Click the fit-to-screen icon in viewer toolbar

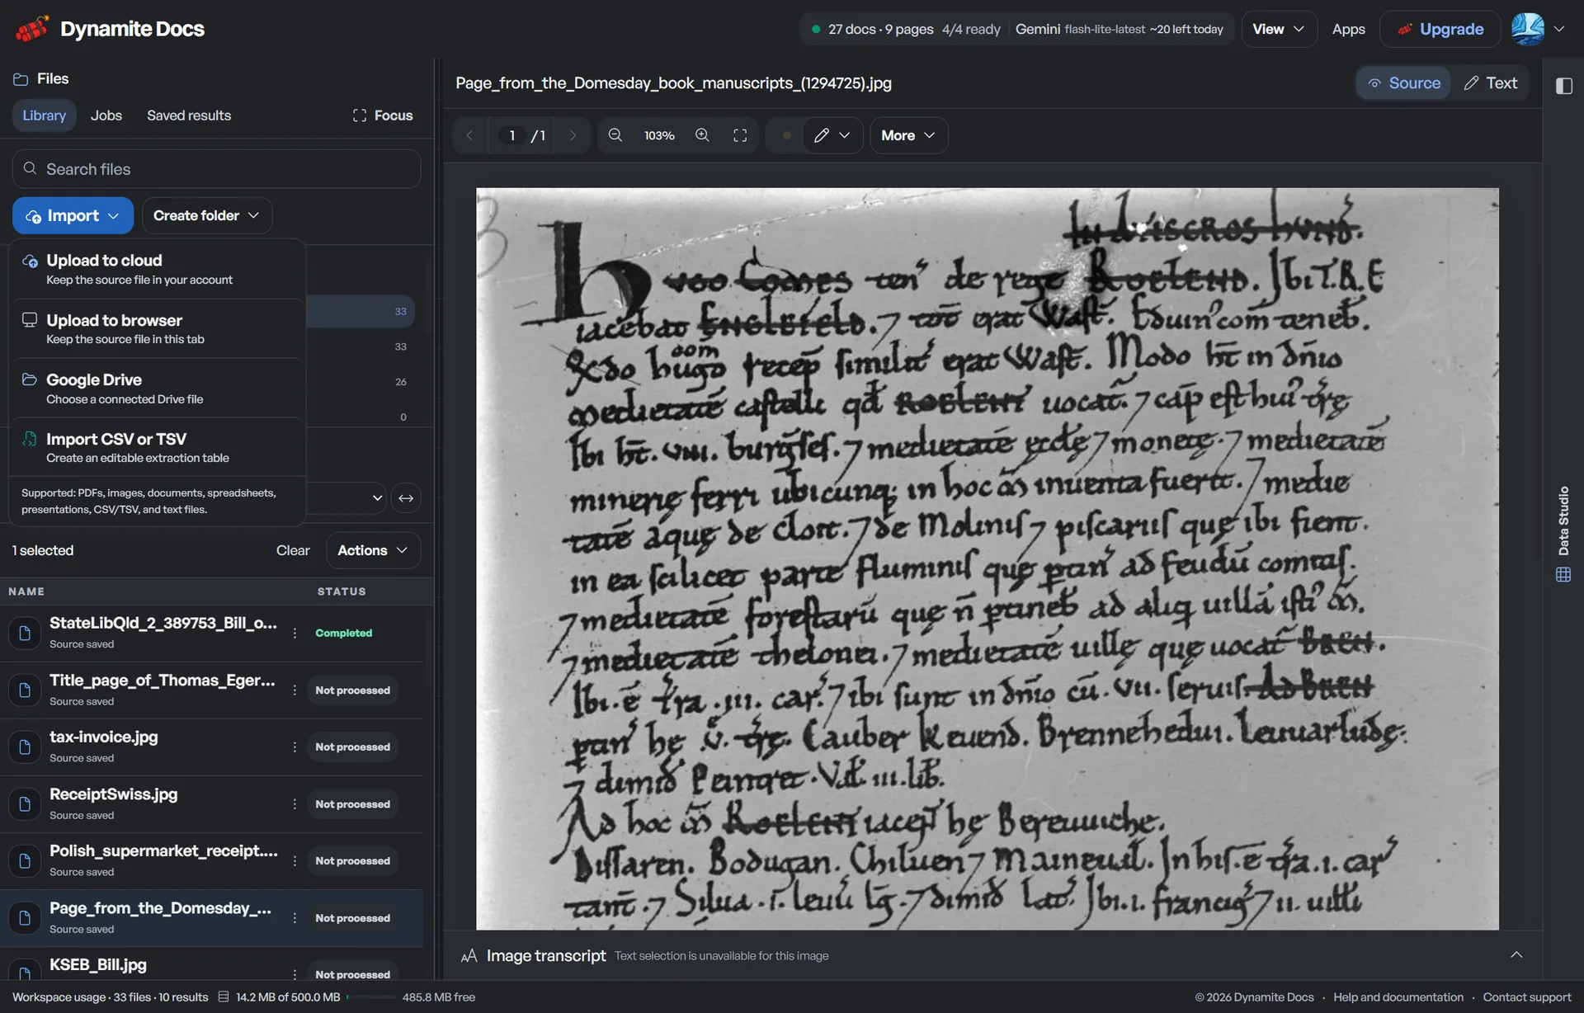coord(740,135)
